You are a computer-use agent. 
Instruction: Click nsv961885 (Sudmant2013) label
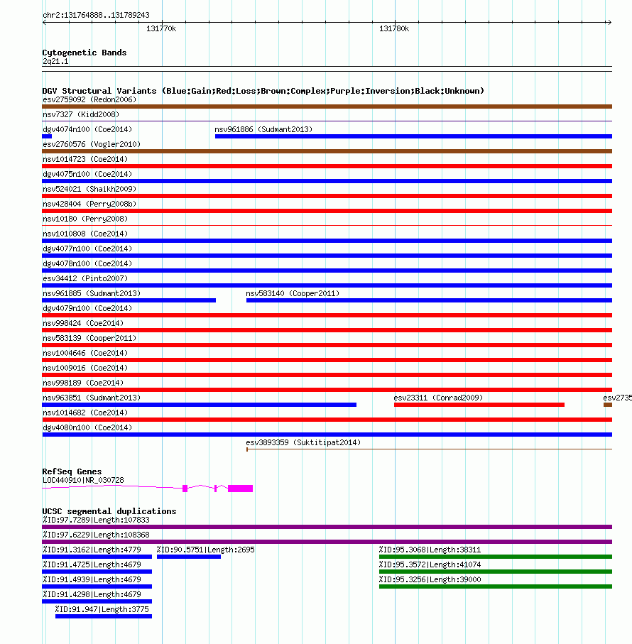pyautogui.click(x=92, y=293)
